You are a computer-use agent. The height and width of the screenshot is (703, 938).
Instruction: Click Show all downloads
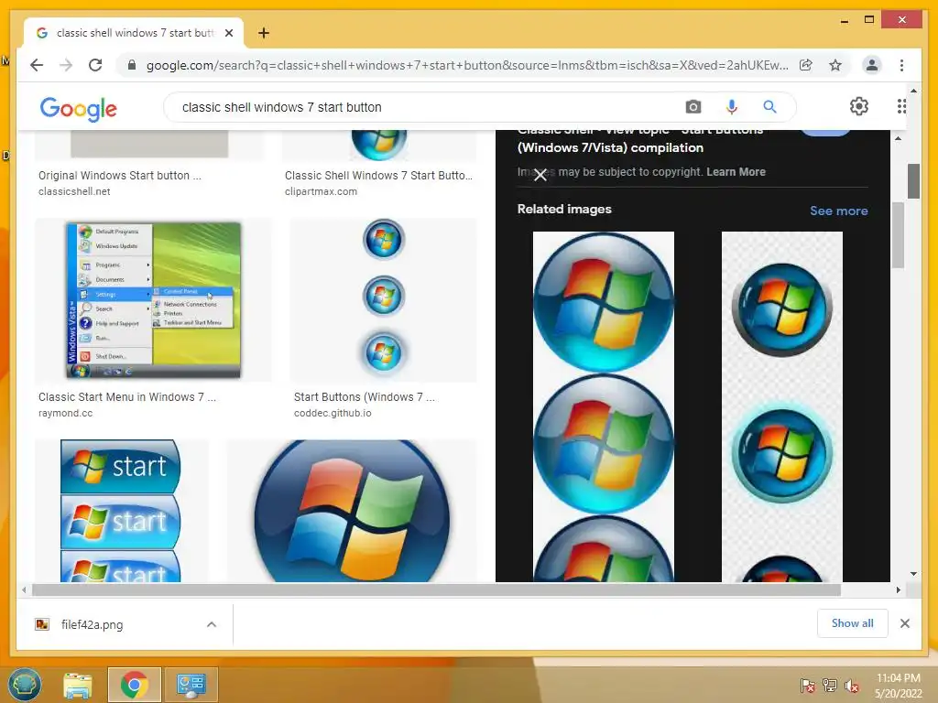click(x=853, y=622)
